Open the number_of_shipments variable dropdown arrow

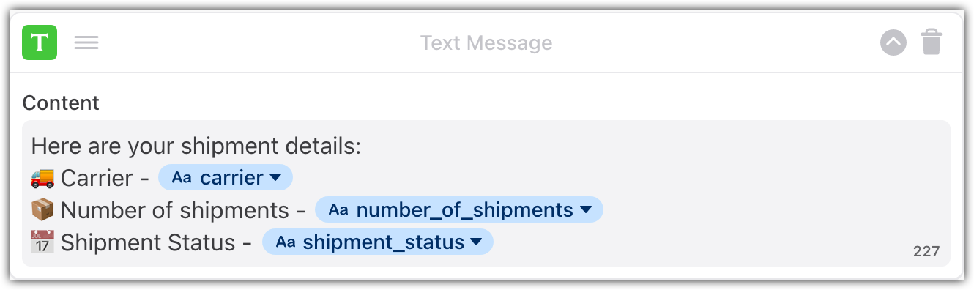click(x=586, y=210)
